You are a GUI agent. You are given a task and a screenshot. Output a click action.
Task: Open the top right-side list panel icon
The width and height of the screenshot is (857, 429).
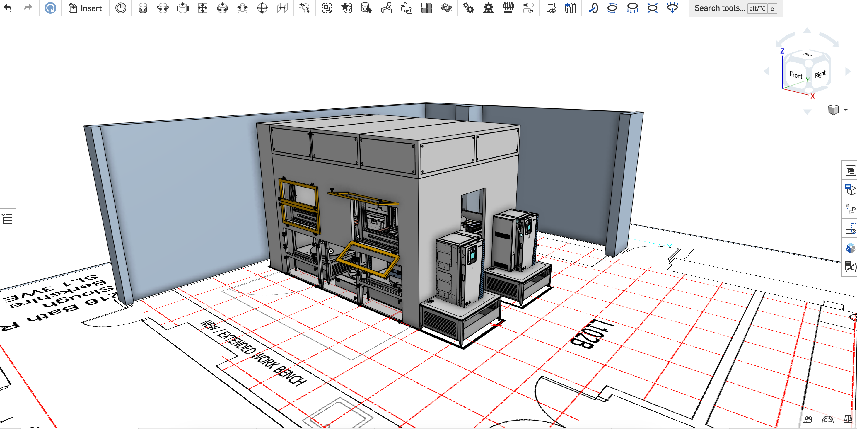850,171
